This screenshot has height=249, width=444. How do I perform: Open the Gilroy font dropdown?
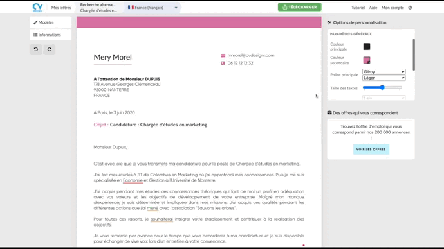tap(384, 72)
